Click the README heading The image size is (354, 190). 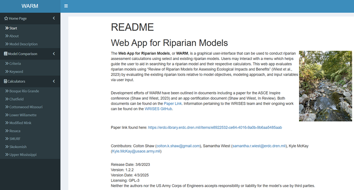click(132, 27)
